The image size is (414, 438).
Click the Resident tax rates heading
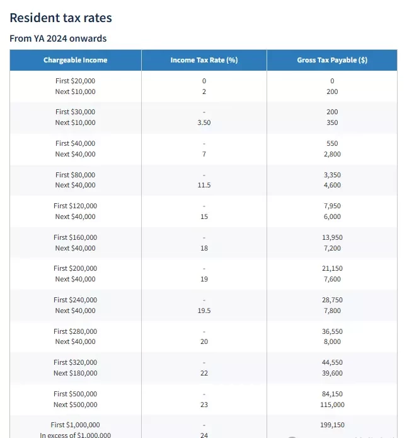click(x=61, y=18)
